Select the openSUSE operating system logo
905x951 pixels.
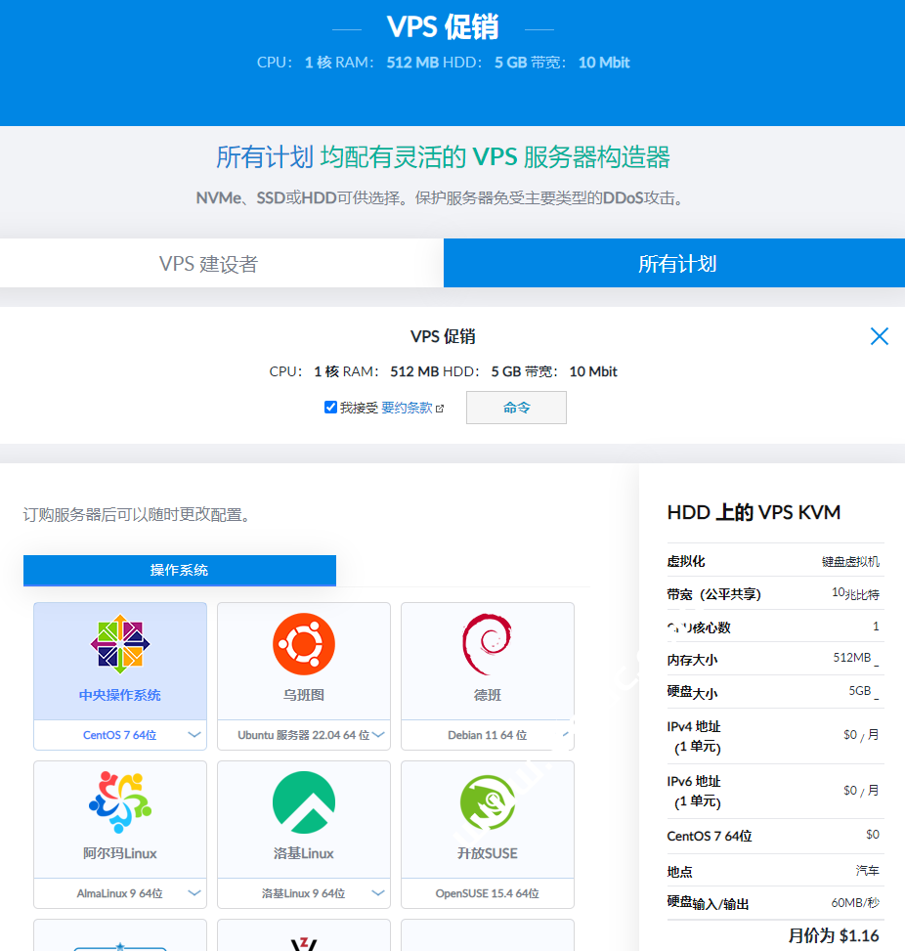[x=487, y=801]
